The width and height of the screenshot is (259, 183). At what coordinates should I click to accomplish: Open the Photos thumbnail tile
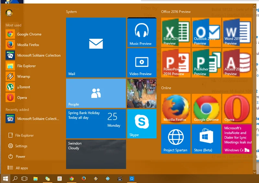(142, 93)
